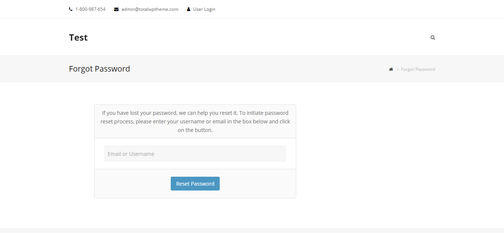Click the Forgot Password breadcrumb text
Screen dimensions: 504x233
[418, 69]
